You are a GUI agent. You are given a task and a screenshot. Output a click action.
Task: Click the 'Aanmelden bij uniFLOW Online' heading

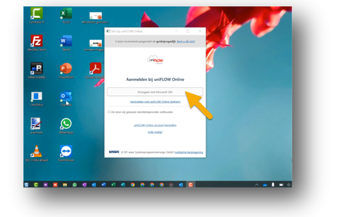coord(155,79)
